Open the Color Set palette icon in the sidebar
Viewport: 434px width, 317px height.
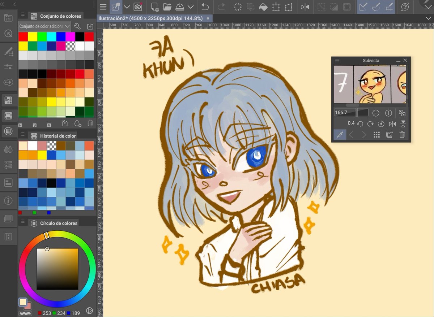click(8, 100)
